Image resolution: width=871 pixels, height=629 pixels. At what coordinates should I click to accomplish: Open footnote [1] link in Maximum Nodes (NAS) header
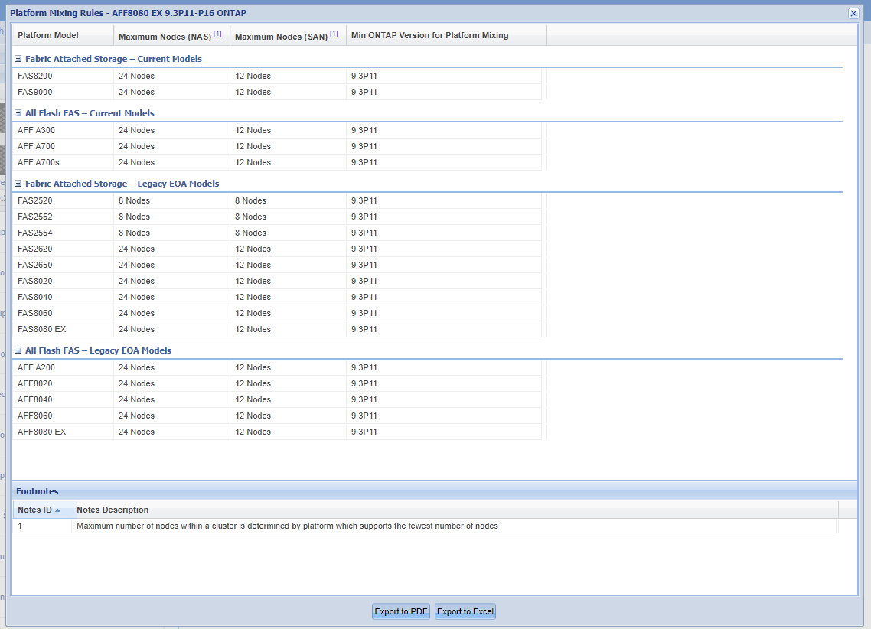pyautogui.click(x=217, y=34)
